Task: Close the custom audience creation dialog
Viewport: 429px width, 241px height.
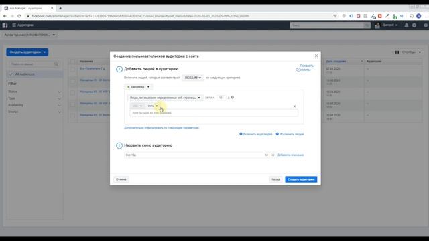Action: [x=316, y=56]
